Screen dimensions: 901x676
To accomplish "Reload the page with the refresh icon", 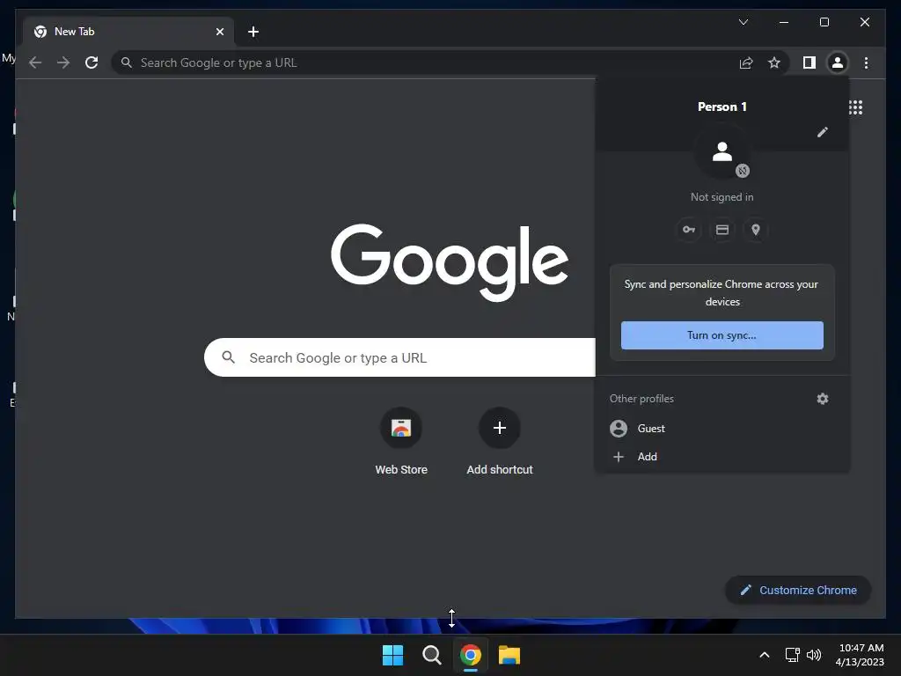I will pos(92,62).
